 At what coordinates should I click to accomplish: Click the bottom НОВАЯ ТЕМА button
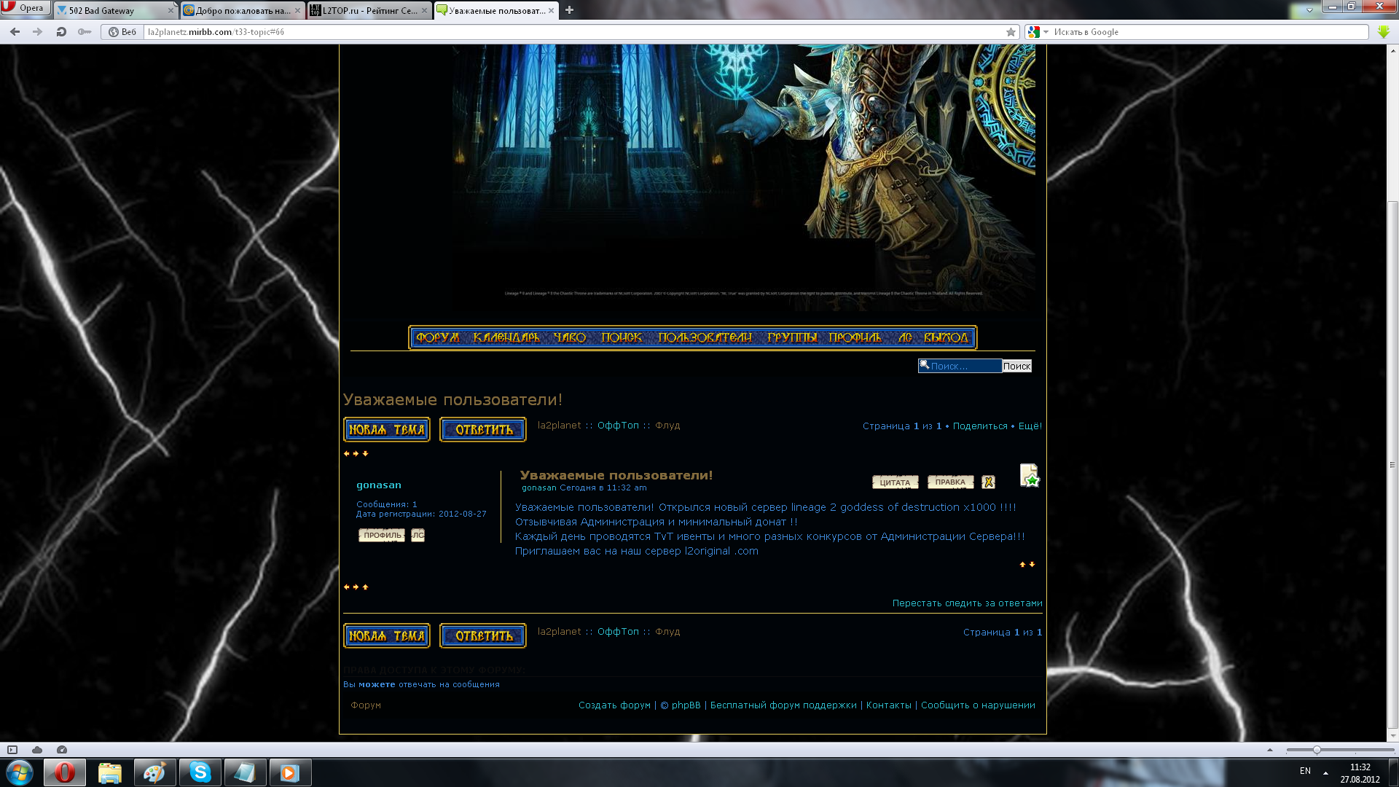point(387,635)
